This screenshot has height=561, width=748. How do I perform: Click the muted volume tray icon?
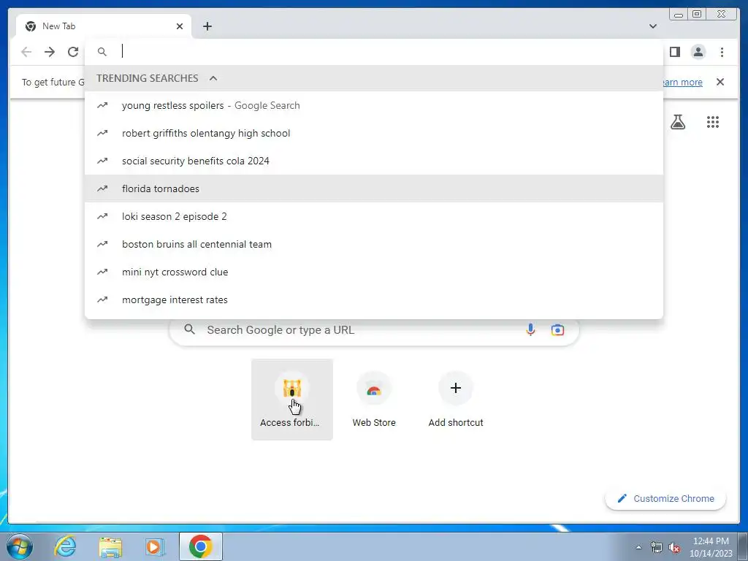[x=674, y=547]
